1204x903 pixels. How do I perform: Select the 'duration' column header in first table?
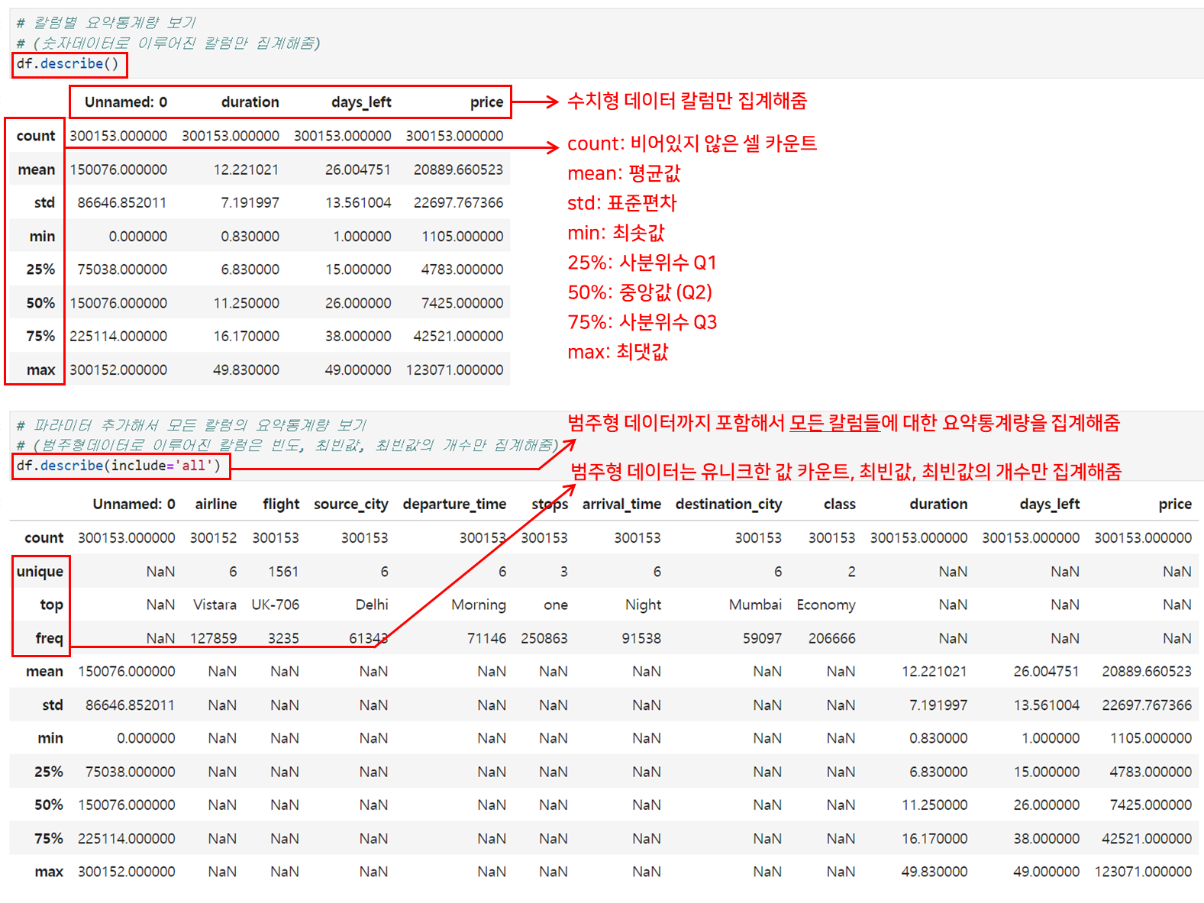[x=250, y=102]
